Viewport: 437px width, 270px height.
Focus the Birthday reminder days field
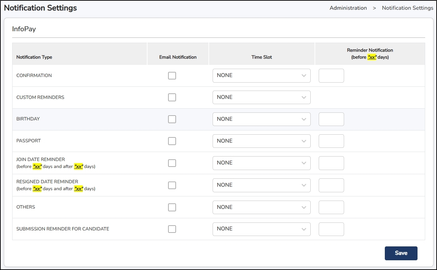coord(331,119)
